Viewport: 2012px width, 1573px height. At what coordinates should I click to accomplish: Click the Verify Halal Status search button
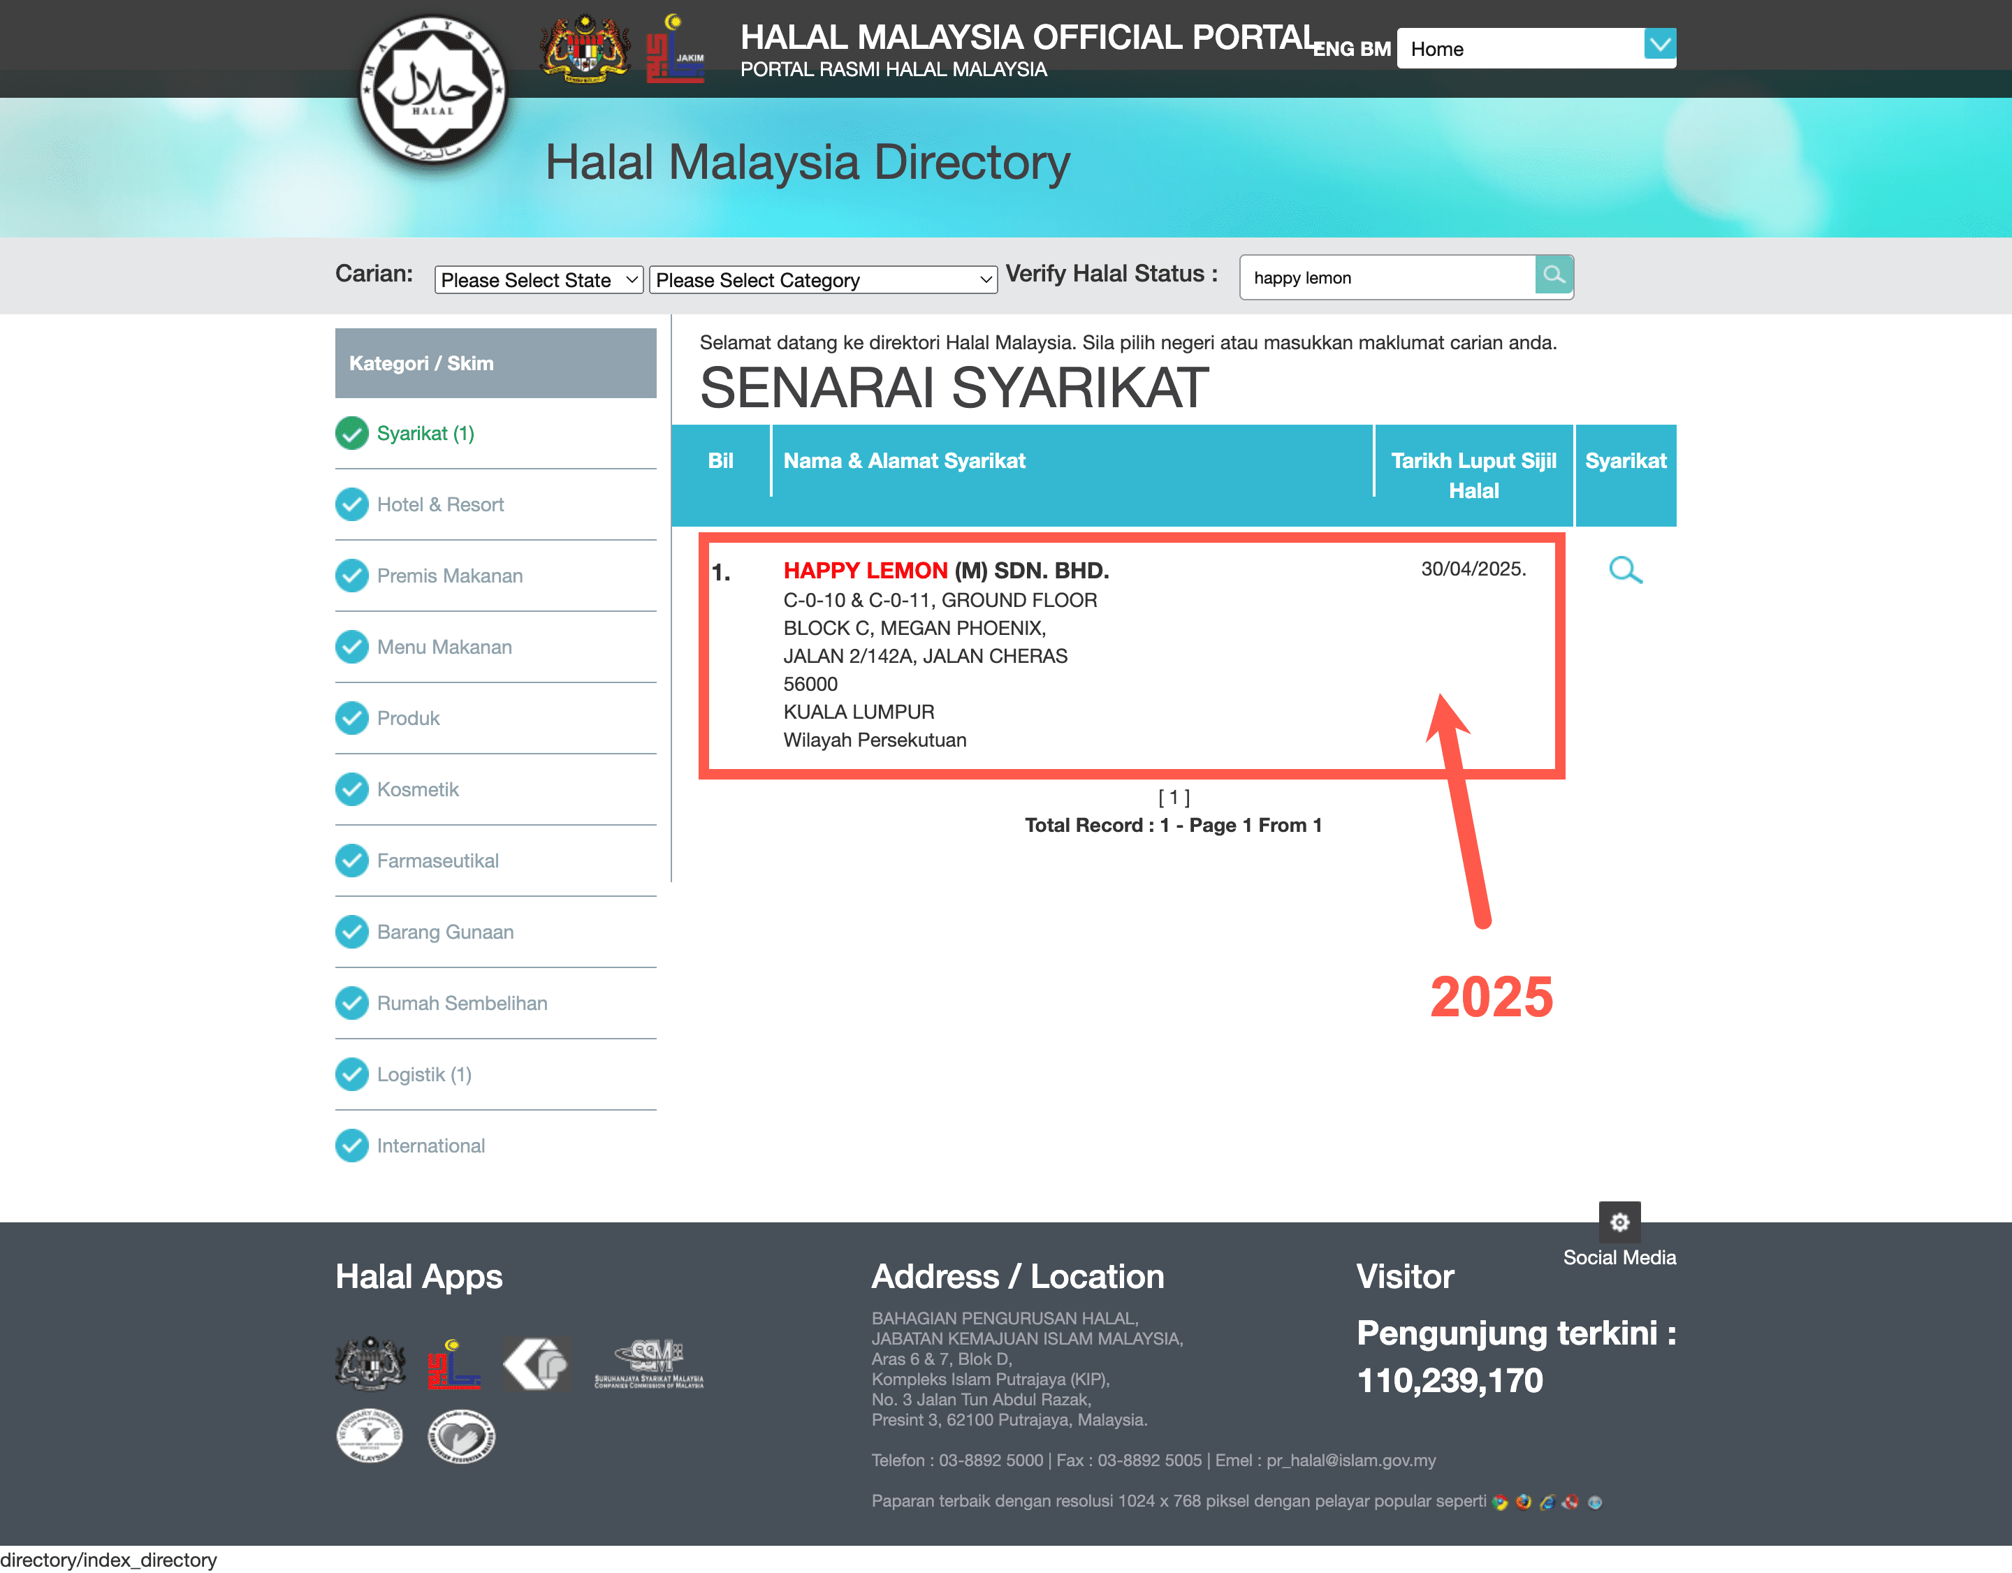click(1552, 276)
